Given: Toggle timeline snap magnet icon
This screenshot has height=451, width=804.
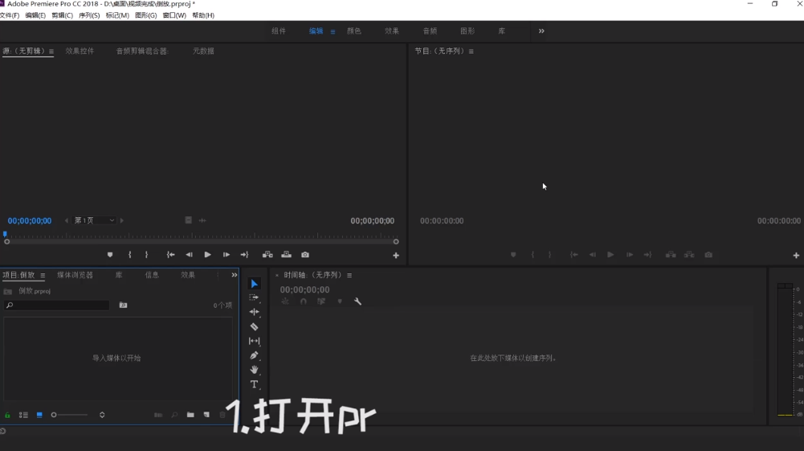Looking at the screenshot, I should [x=304, y=301].
